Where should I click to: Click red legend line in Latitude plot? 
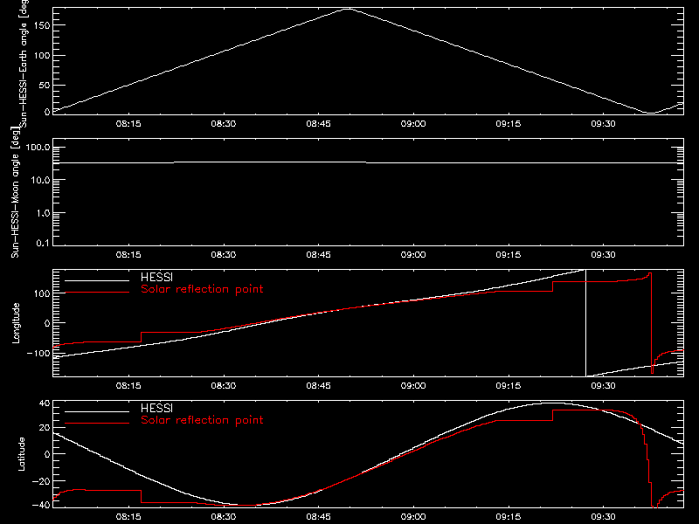(x=97, y=424)
